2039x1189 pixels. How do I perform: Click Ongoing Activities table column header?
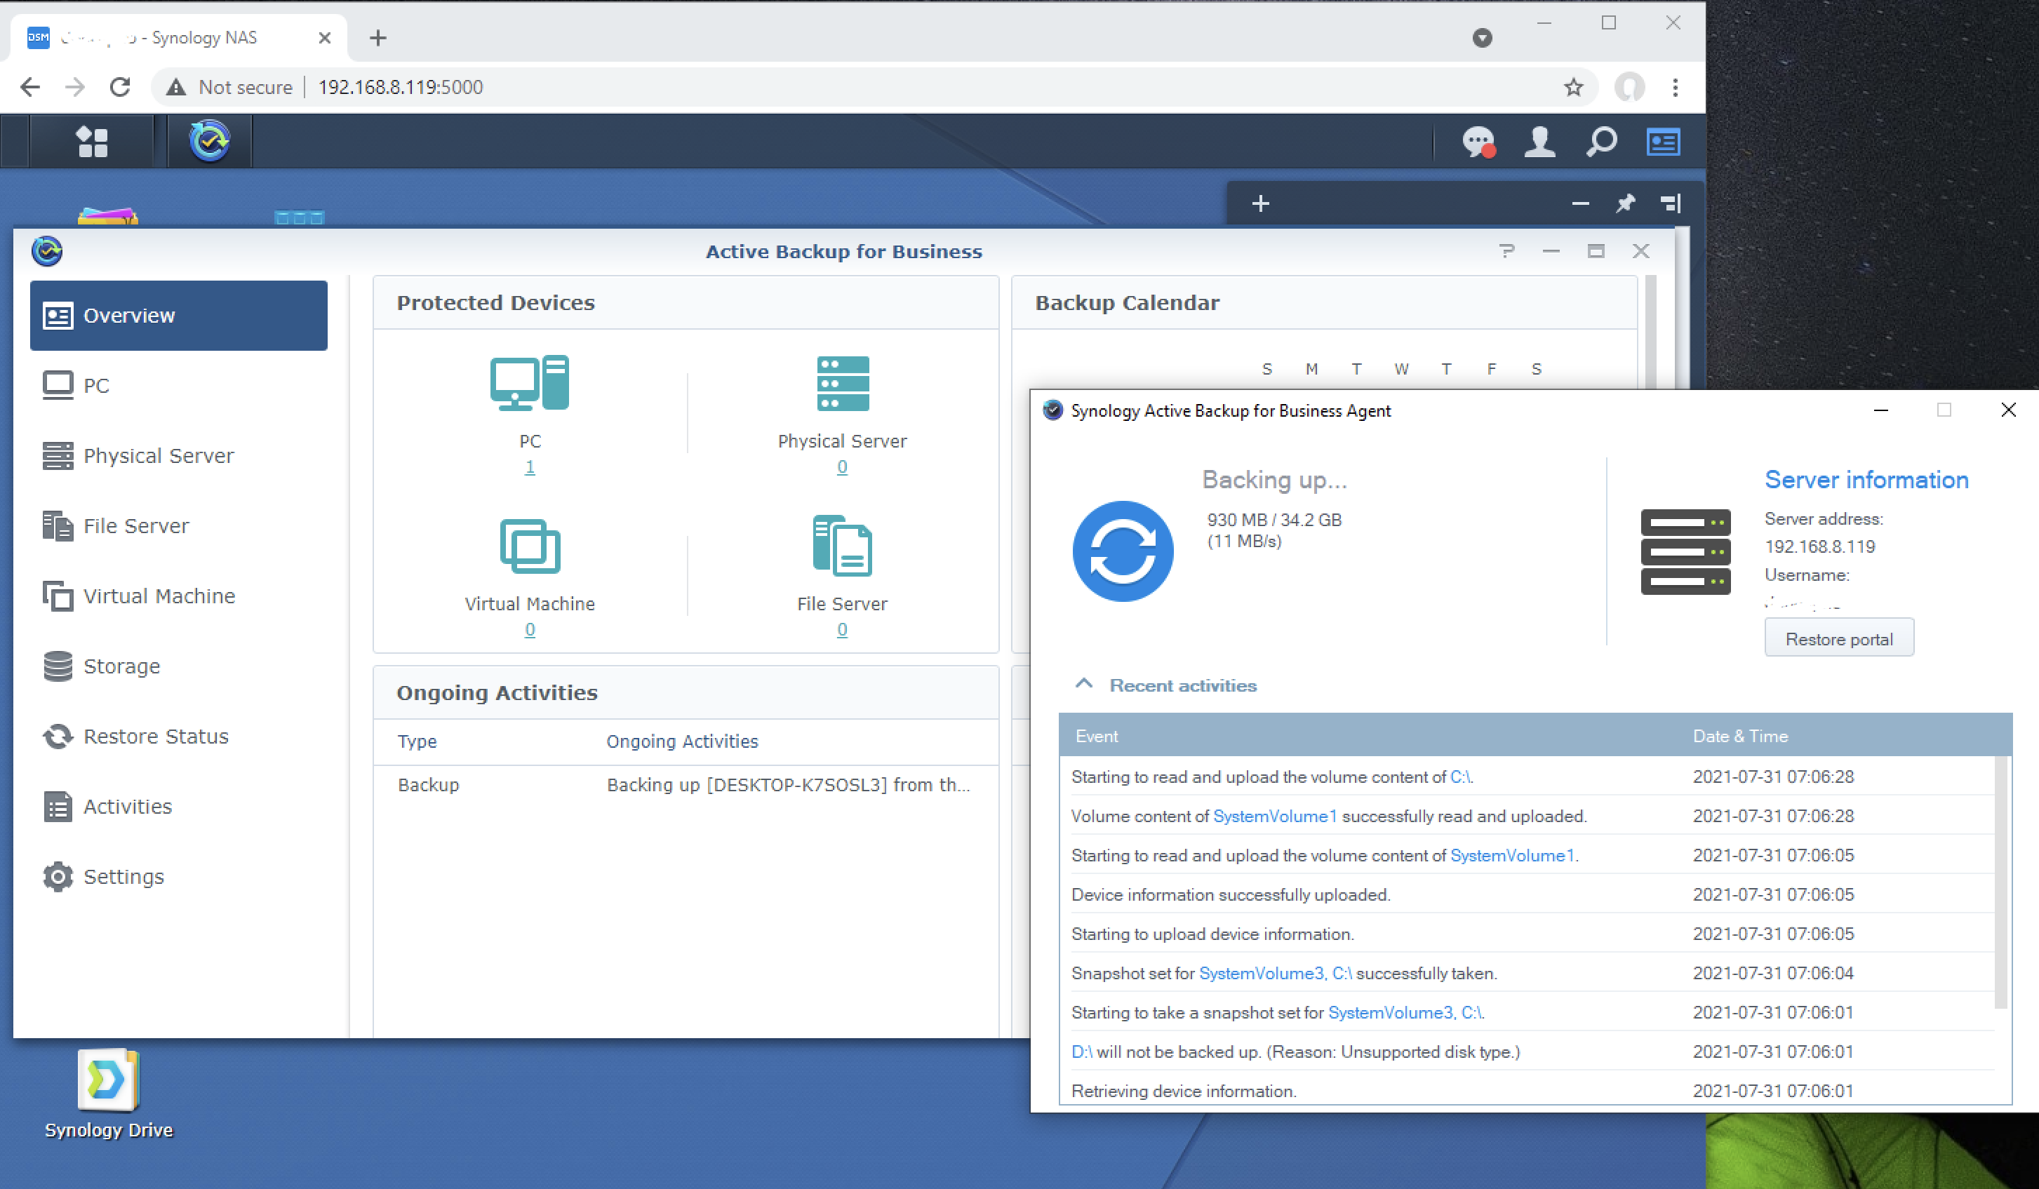[x=682, y=741]
